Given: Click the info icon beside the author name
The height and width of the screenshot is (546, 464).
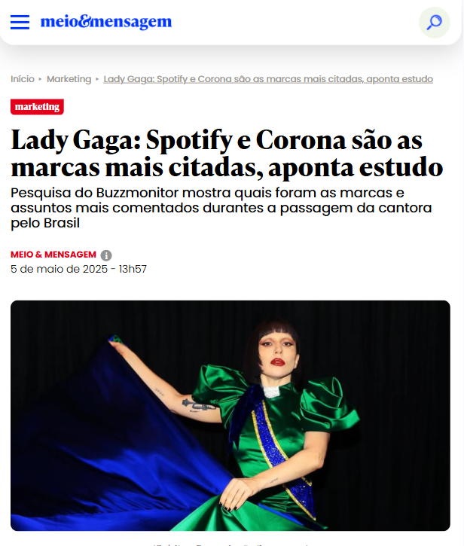Looking at the screenshot, I should (106, 255).
